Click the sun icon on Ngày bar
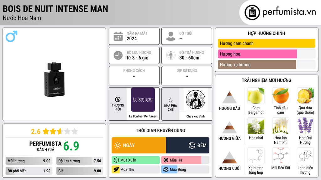Image resolution: width=321 pixels, height=180 pixels. tap(118, 145)
